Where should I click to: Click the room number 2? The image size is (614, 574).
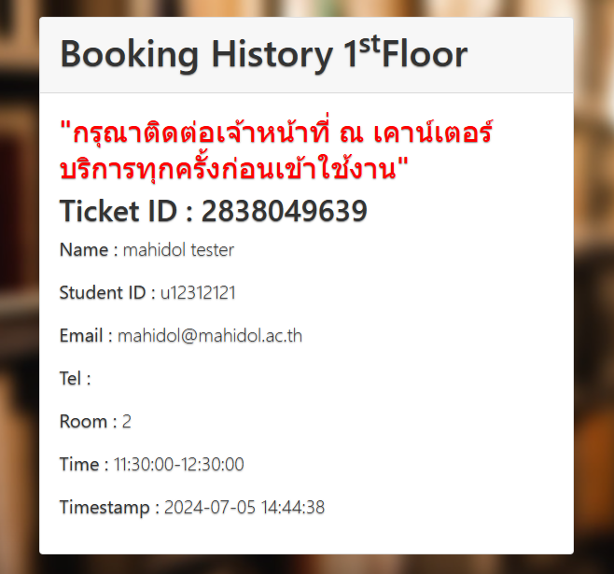coord(126,422)
